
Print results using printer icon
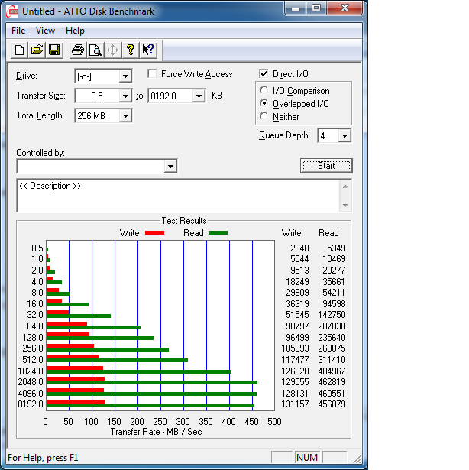pyautogui.click(x=78, y=50)
